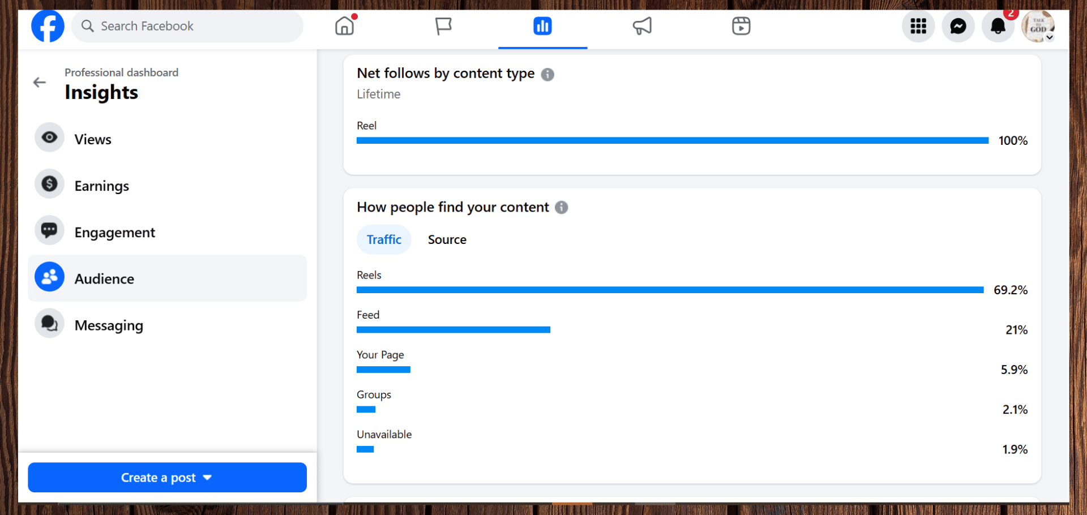Image resolution: width=1087 pixels, height=515 pixels.
Task: Go to Engagement insights section
Action: (114, 232)
